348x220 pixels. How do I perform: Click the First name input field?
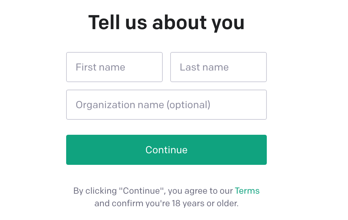pos(114,67)
